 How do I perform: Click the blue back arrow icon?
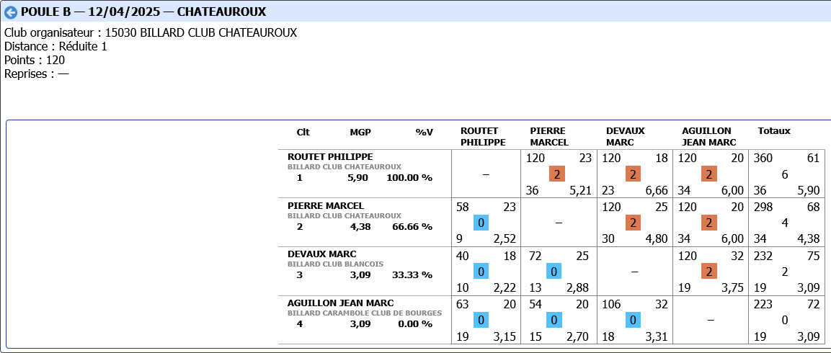pyautogui.click(x=11, y=12)
